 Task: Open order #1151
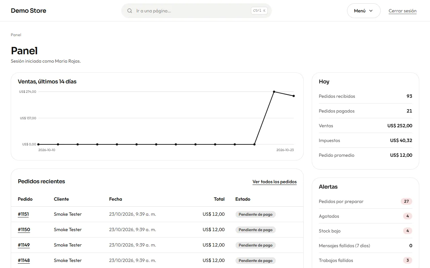click(23, 214)
